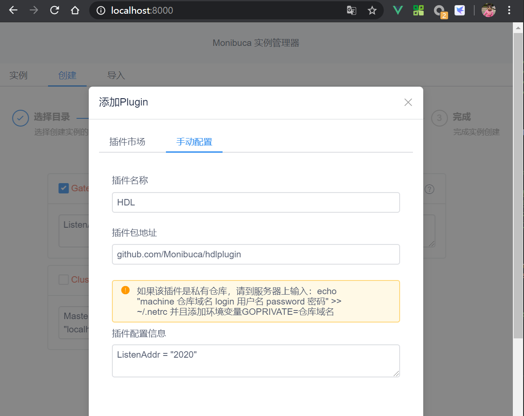Select the 手动配置 tab
Viewport: 524px width, 416px height.
pyautogui.click(x=194, y=142)
